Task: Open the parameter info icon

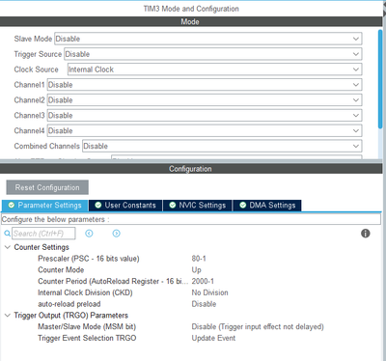Action: click(x=366, y=234)
